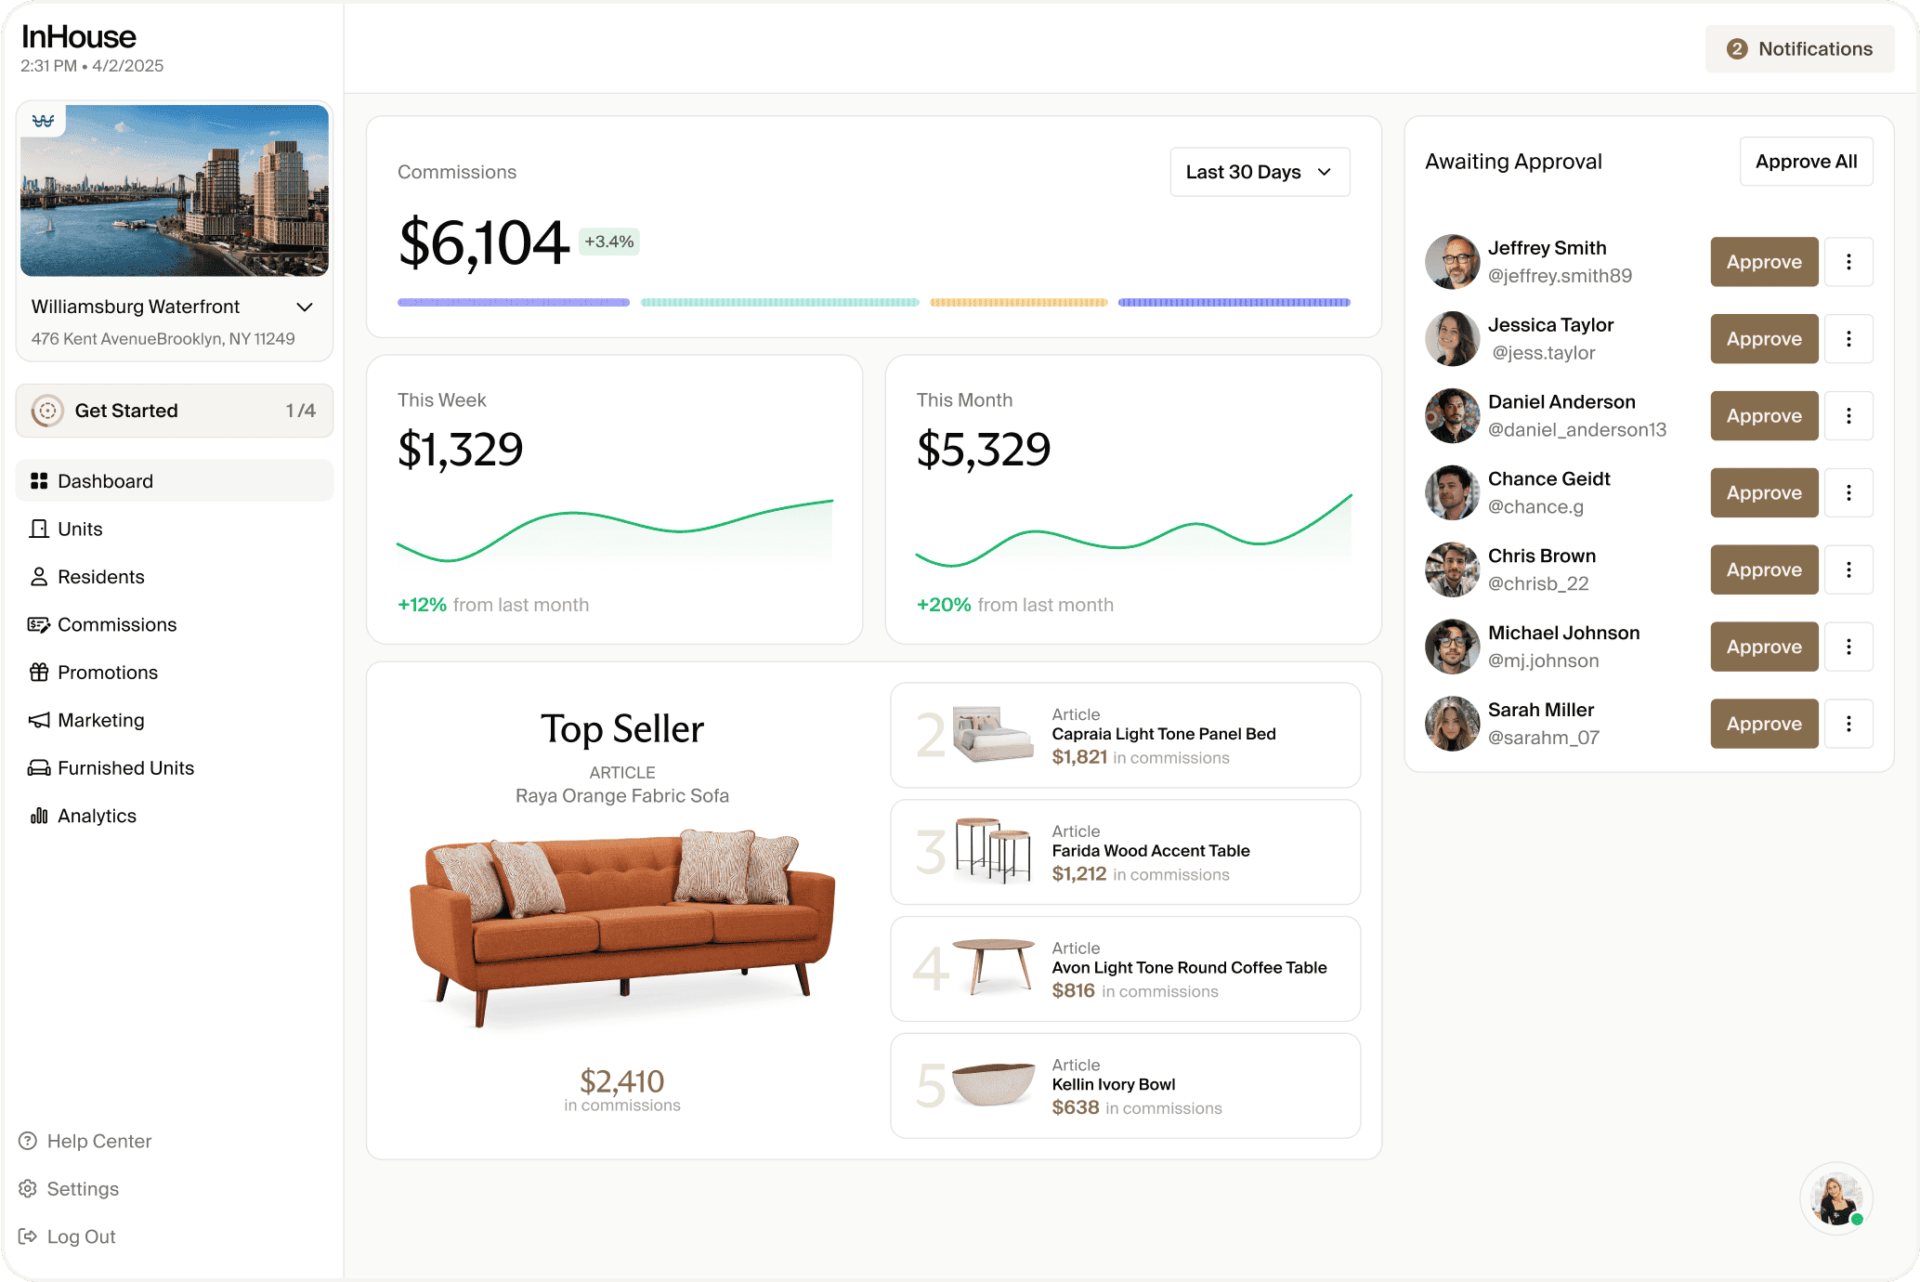Click the Analytics bar chart icon
The width and height of the screenshot is (1920, 1282).
click(x=38, y=816)
